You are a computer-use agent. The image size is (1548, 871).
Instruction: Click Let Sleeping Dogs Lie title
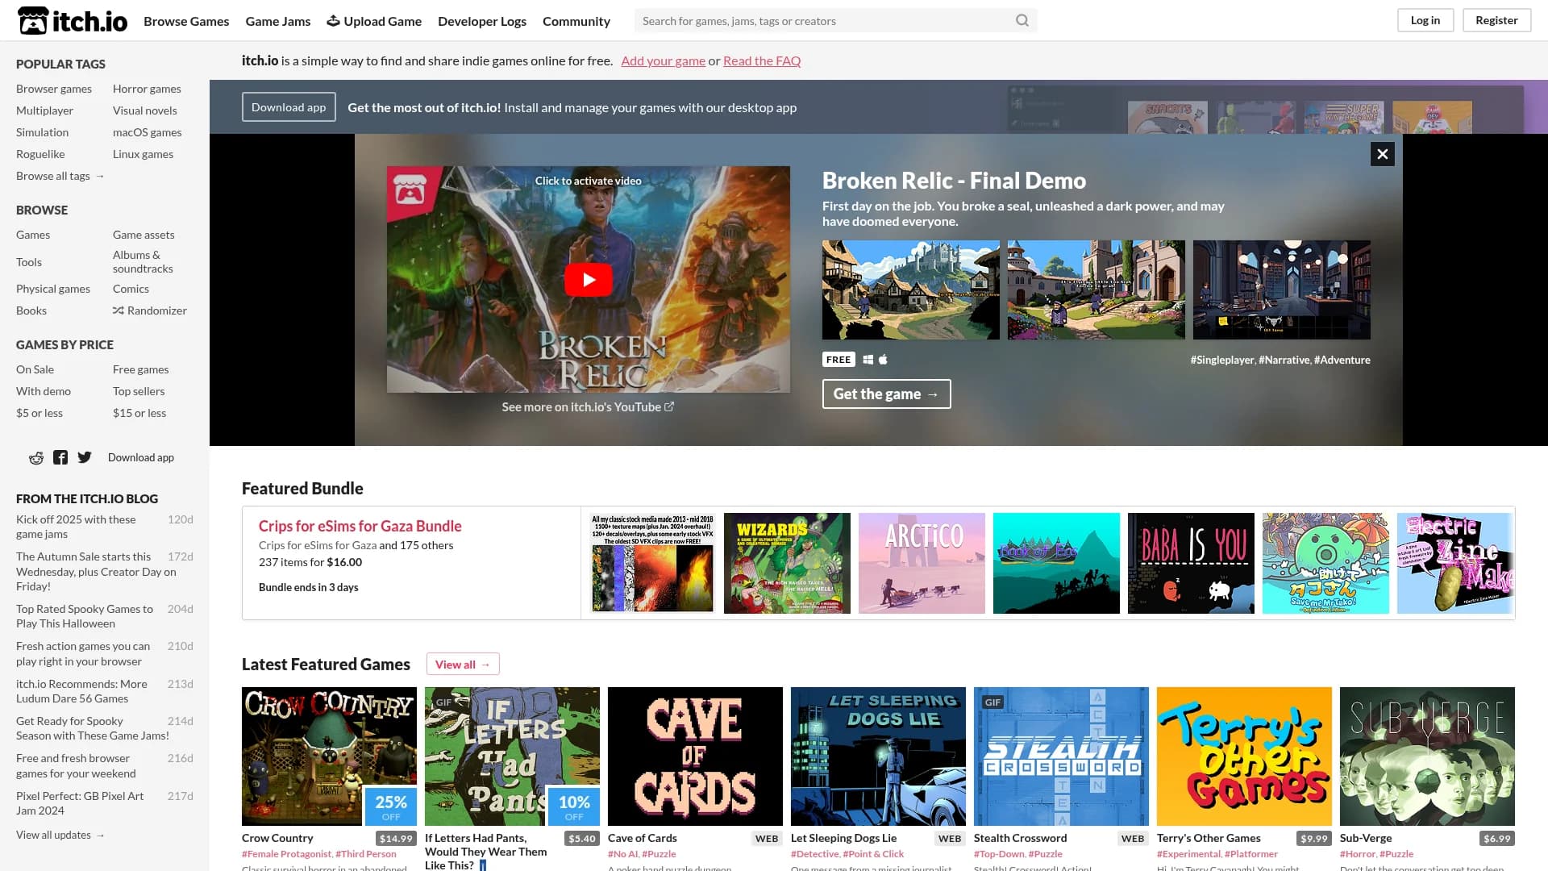(x=843, y=838)
